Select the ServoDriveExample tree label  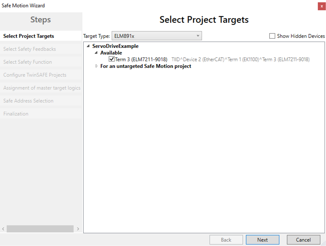coord(115,46)
